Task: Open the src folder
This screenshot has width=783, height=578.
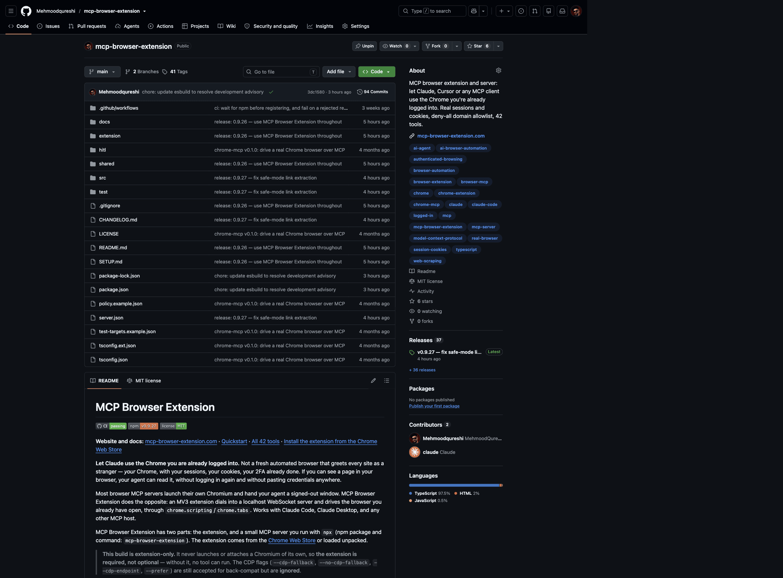Action: point(102,178)
